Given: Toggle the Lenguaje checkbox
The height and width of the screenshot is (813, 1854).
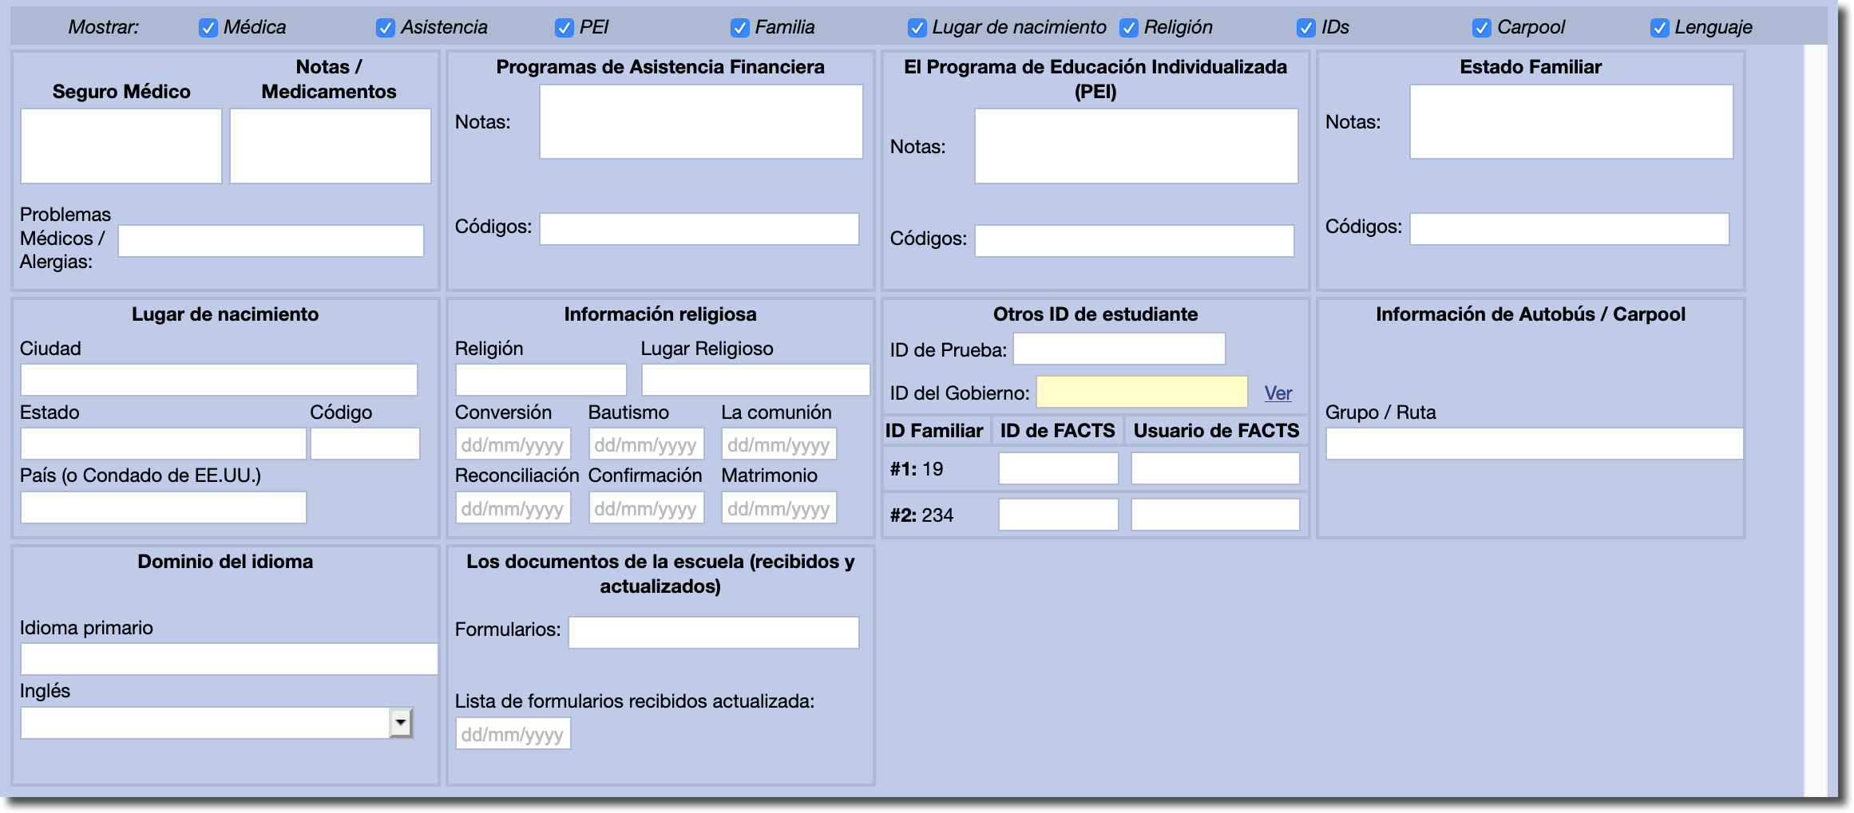Looking at the screenshot, I should coord(1660,28).
